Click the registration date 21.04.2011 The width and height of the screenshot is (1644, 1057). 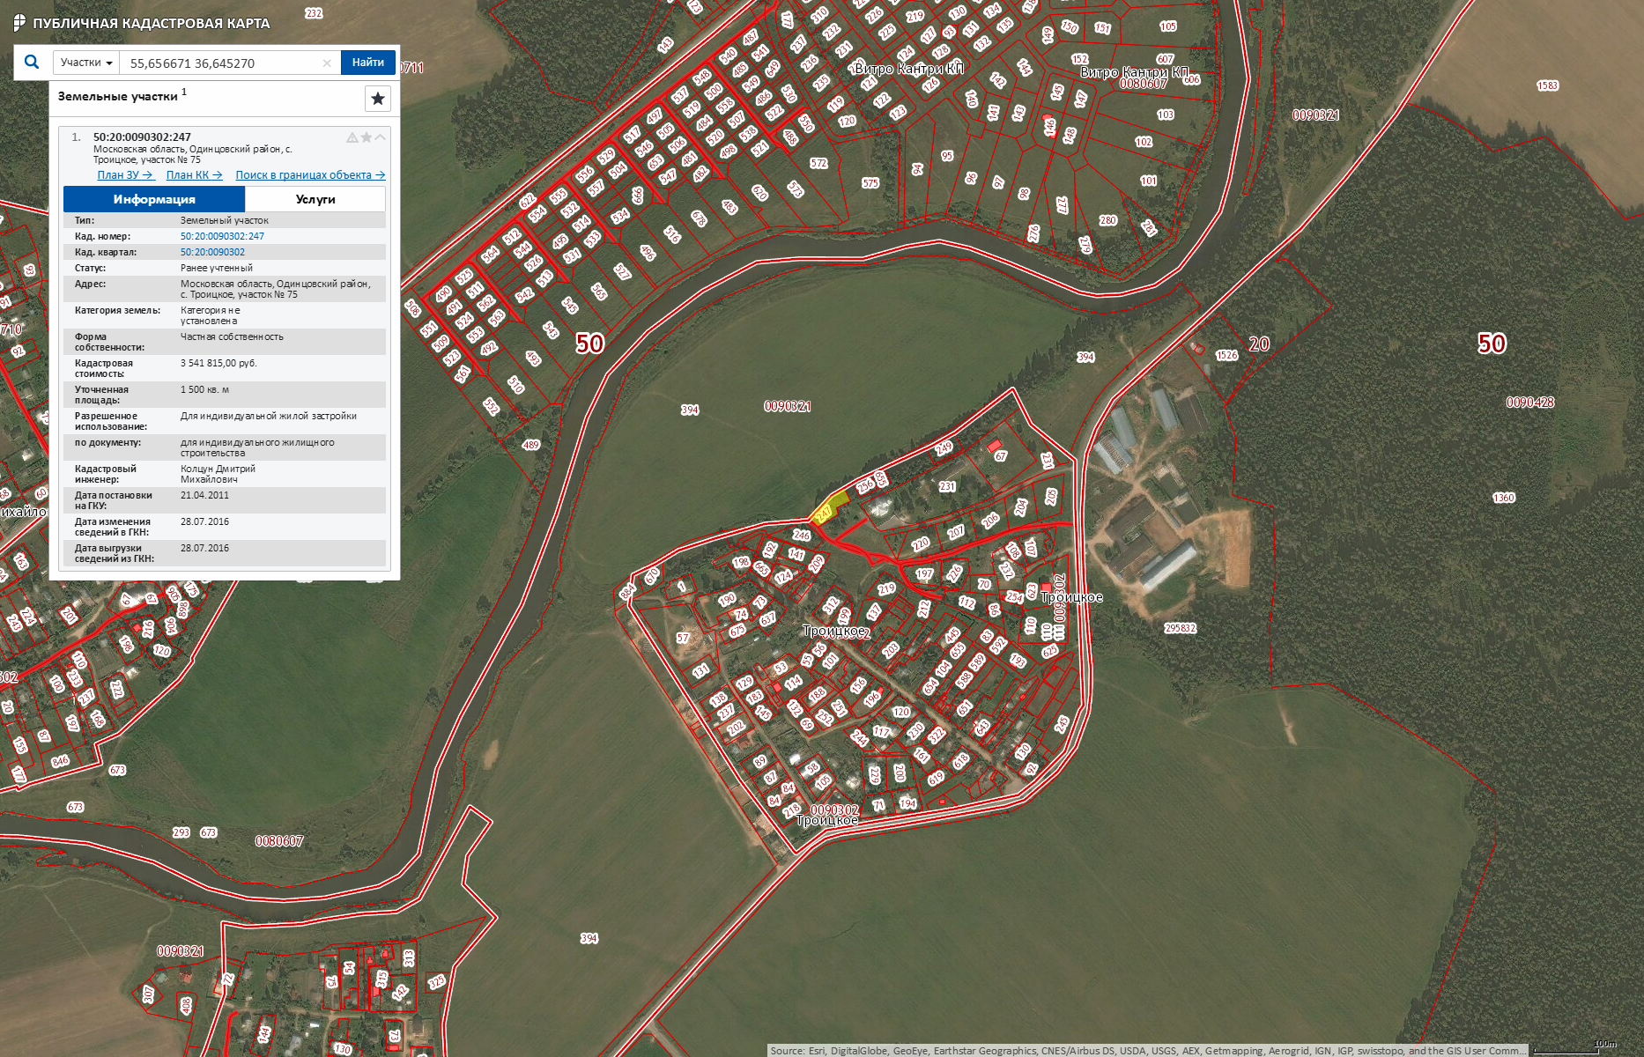click(x=204, y=495)
